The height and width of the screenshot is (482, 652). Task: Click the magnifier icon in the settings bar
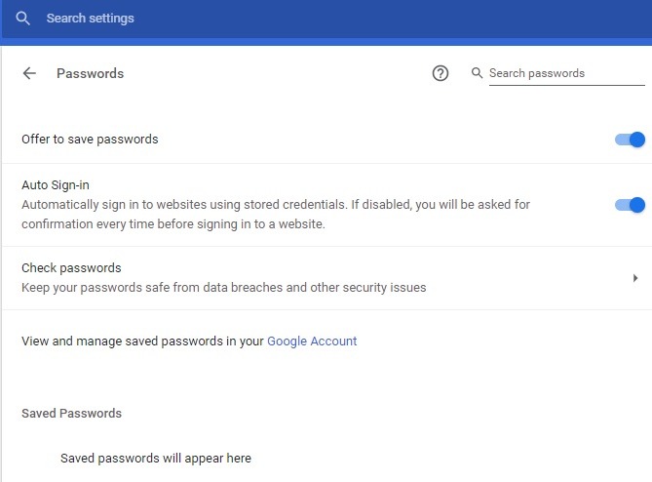(22, 19)
